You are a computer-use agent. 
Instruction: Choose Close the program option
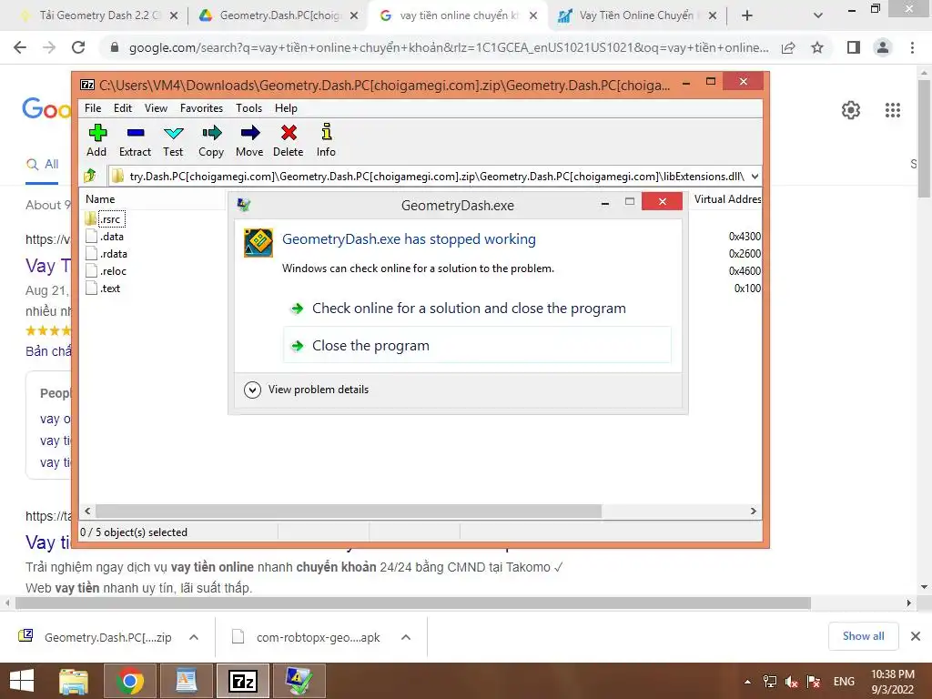coord(477,345)
